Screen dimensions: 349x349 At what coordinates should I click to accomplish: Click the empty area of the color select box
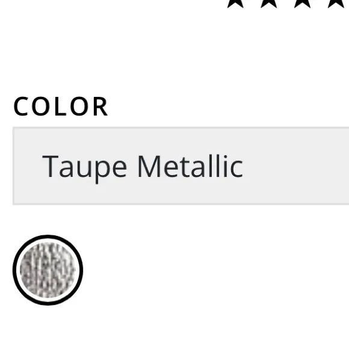296,166
